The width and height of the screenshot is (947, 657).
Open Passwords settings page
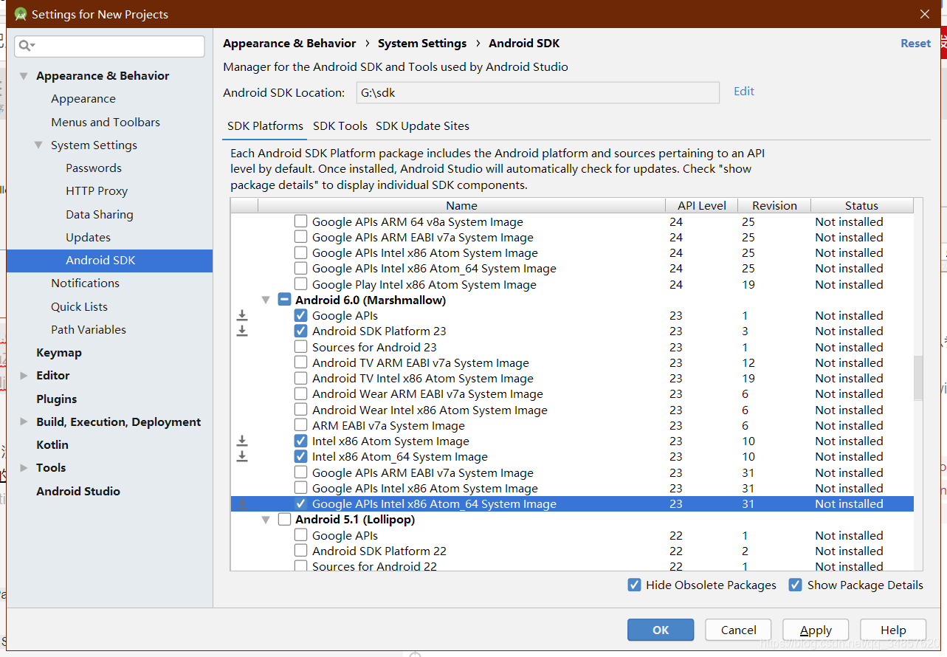pos(94,168)
